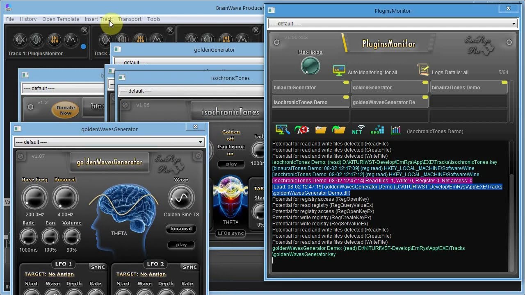This screenshot has height=295, width=525.
Task: Click the monitor magnifier analyze icon
Action: (283, 130)
